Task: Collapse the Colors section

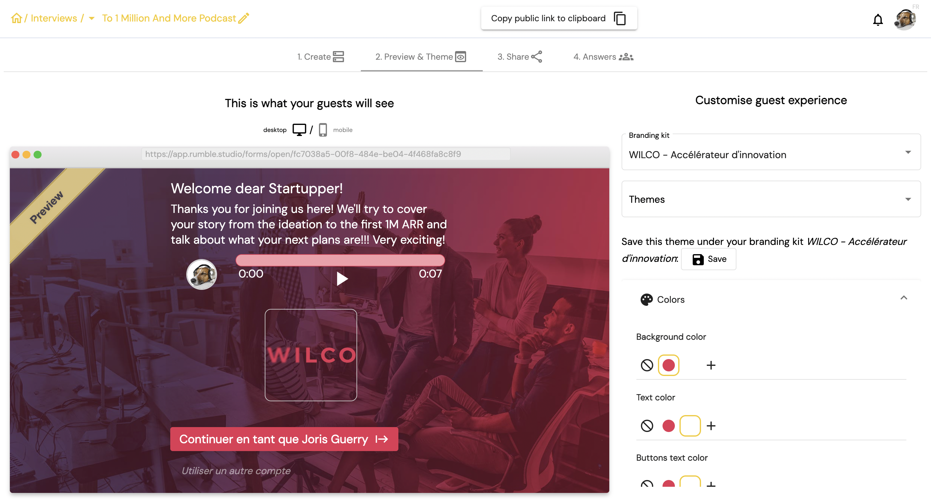Action: (x=903, y=298)
